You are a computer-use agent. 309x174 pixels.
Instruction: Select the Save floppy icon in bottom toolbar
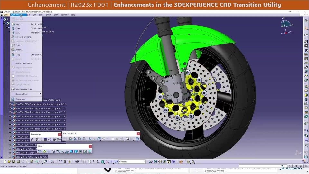pos(14,162)
